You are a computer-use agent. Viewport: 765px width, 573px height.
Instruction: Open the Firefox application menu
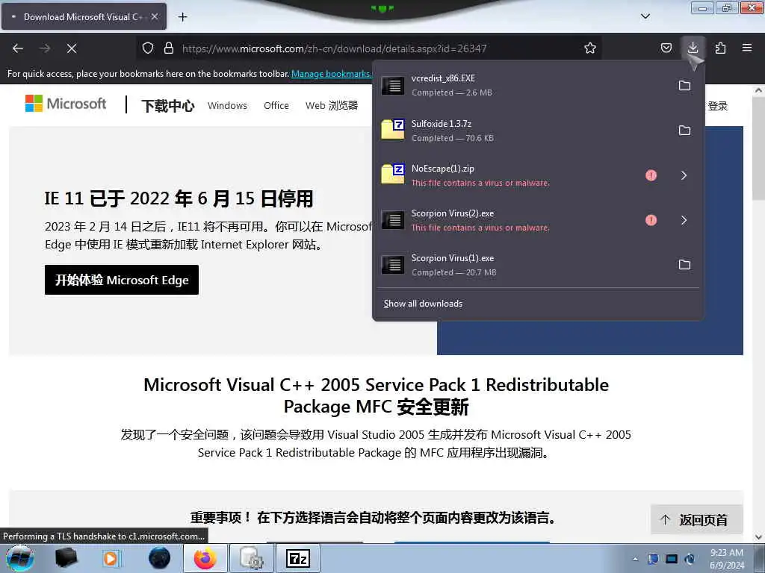pos(747,48)
